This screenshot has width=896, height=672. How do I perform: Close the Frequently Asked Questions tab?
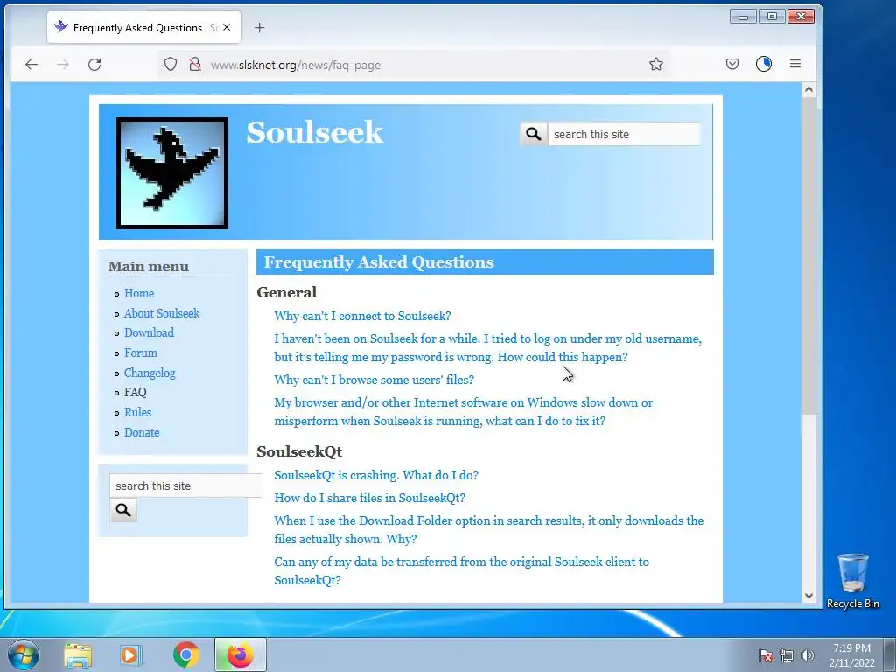pyautogui.click(x=227, y=27)
